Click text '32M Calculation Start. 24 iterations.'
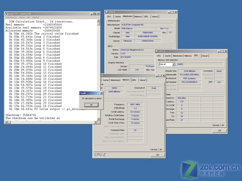The height and width of the screenshot is (181, 242). pyautogui.click(x=41, y=22)
